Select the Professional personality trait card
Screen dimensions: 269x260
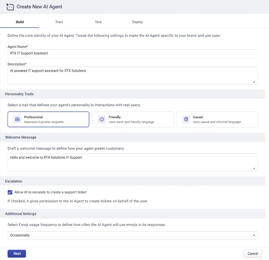pos(48,119)
